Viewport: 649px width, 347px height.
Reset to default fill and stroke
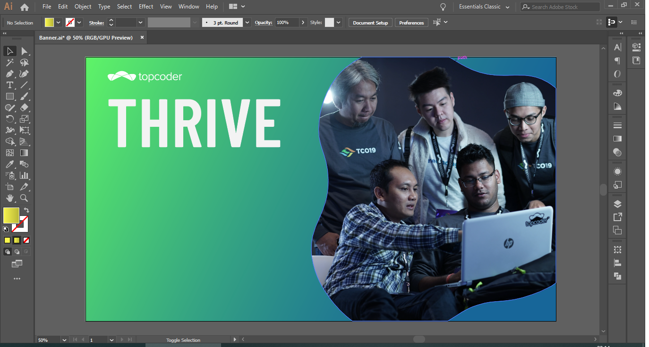coord(6,229)
